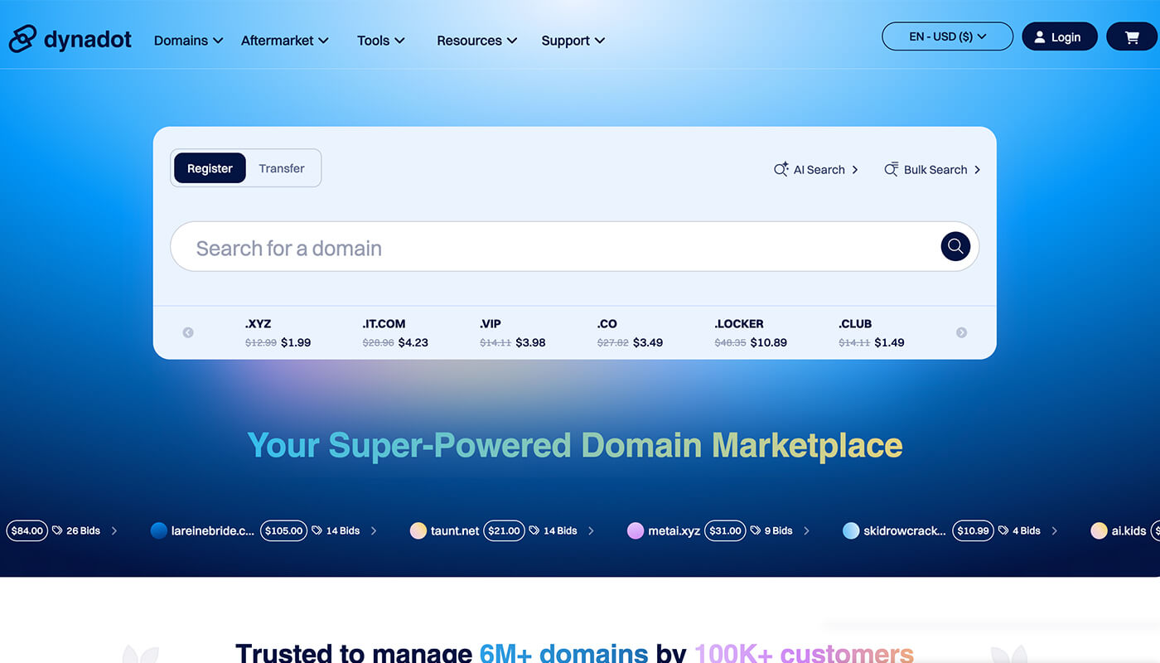Open the EN - USD ($) currency selector
The image size is (1160, 663).
(947, 36)
